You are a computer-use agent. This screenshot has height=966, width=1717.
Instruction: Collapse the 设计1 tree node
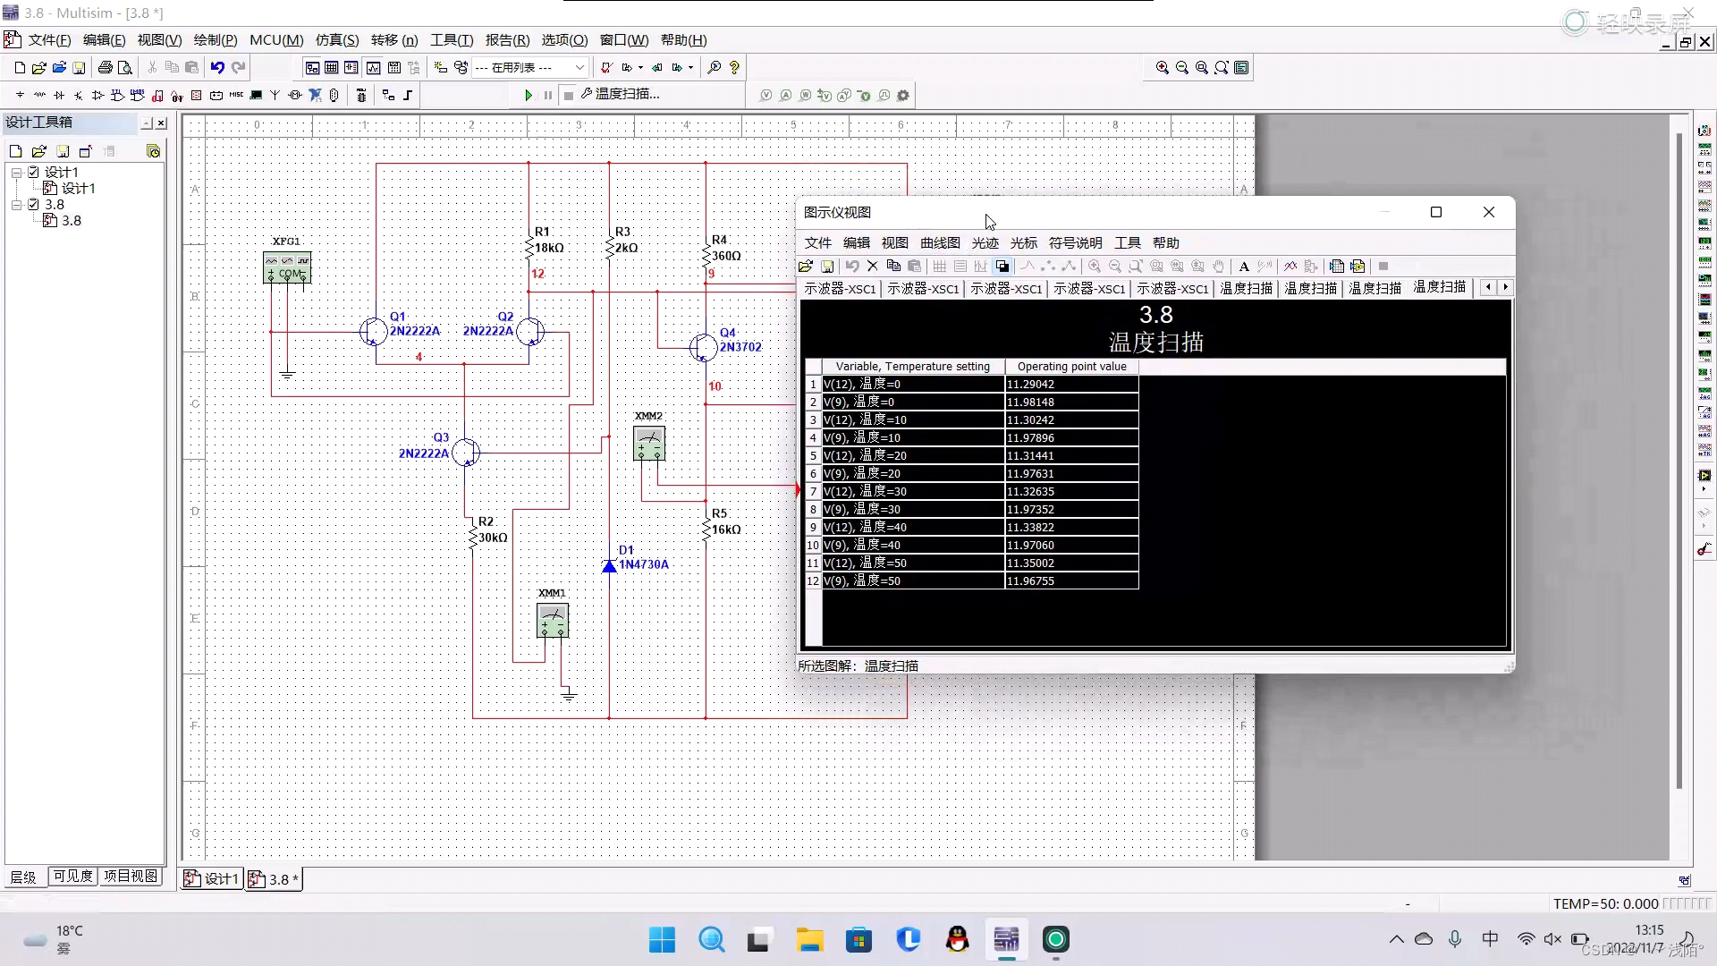point(16,172)
